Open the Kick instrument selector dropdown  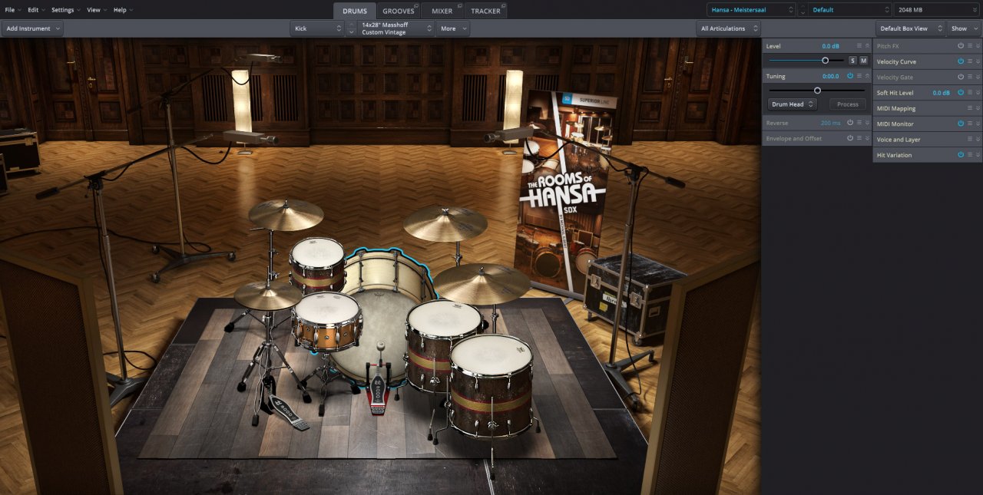317,28
